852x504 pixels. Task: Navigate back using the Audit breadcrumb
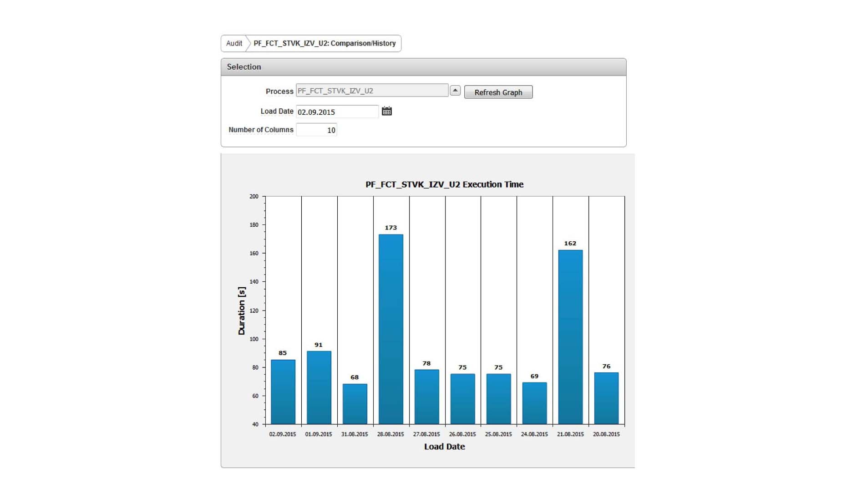click(233, 43)
